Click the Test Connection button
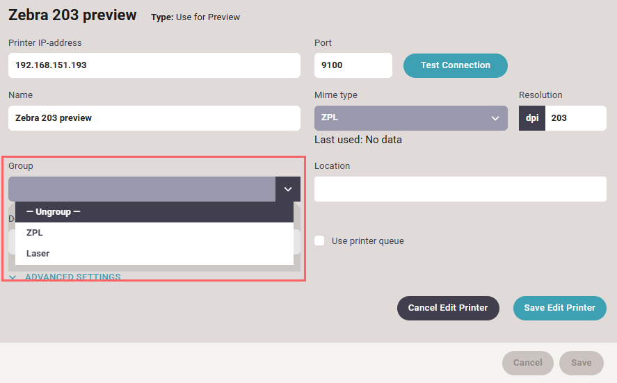The image size is (617, 383). click(x=455, y=65)
